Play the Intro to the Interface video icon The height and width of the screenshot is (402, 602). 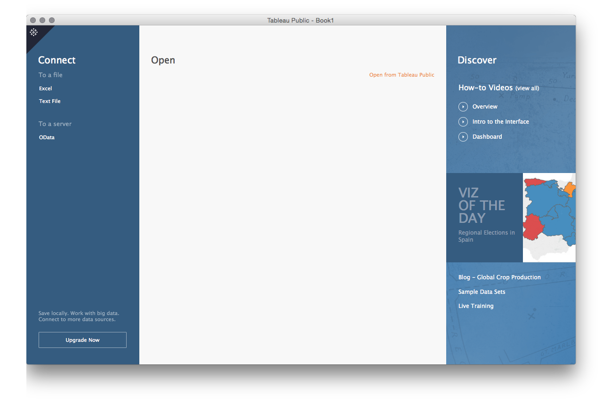(463, 122)
